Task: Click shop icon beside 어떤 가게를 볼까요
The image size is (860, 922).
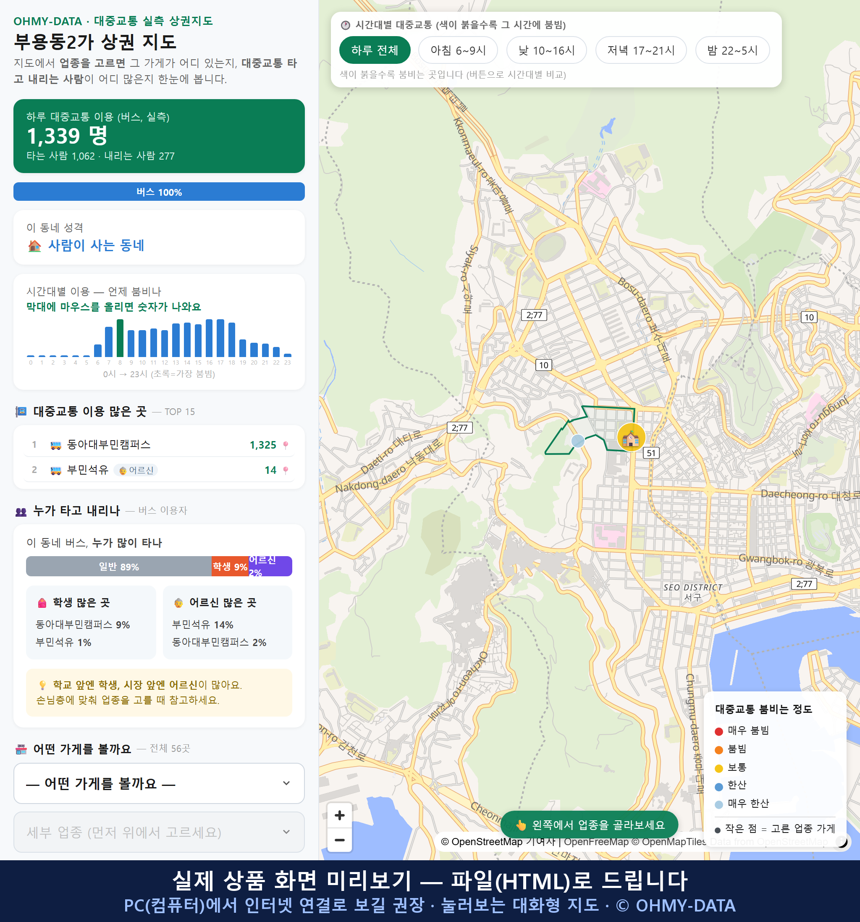Action: tap(21, 749)
